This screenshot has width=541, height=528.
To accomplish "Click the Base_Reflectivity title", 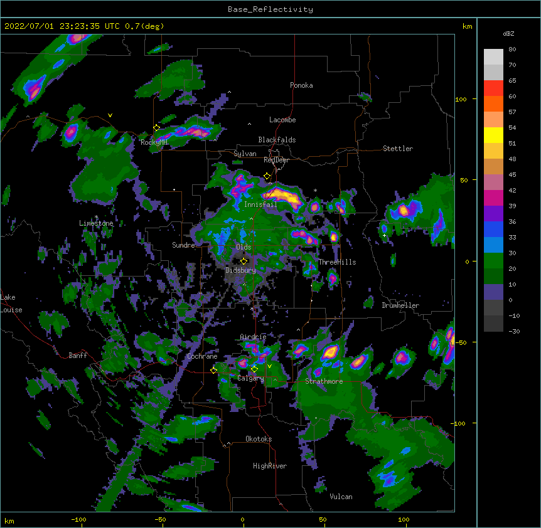I will pos(270,9).
